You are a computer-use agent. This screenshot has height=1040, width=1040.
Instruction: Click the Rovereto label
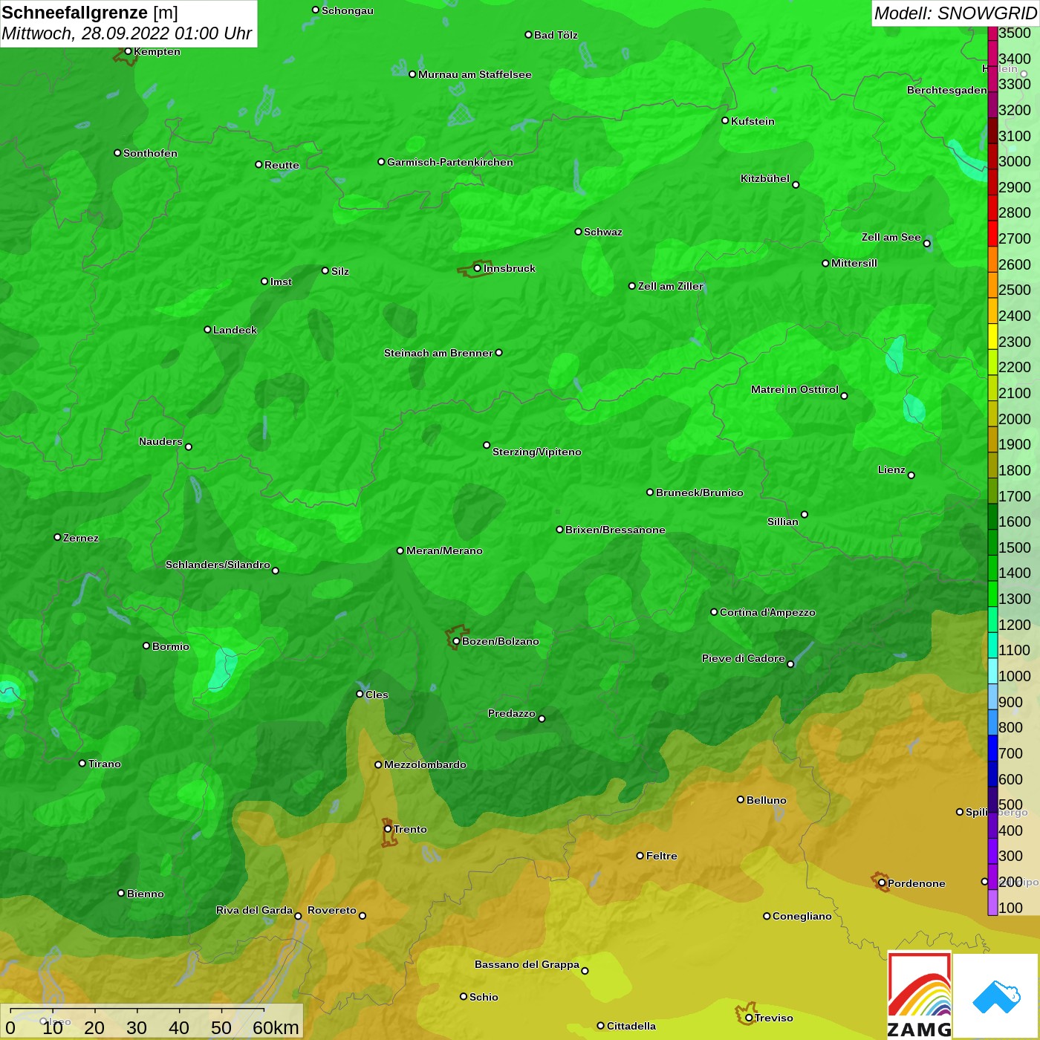332,910
